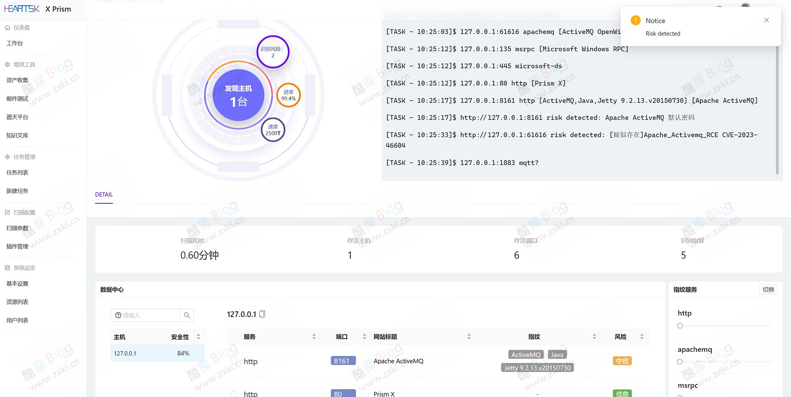The image size is (791, 397).
Task: Close the Risk detected notice
Action: coord(766,20)
